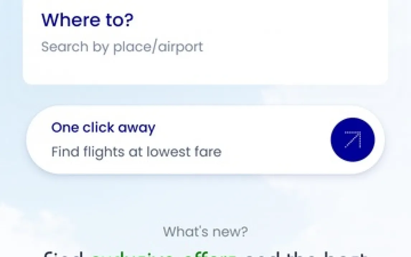
Task: Focus the "Search by place/airport" field
Action: (122, 47)
